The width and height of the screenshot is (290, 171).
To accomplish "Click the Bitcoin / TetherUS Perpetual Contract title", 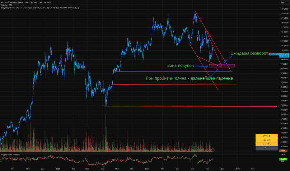I will [x=28, y=2].
